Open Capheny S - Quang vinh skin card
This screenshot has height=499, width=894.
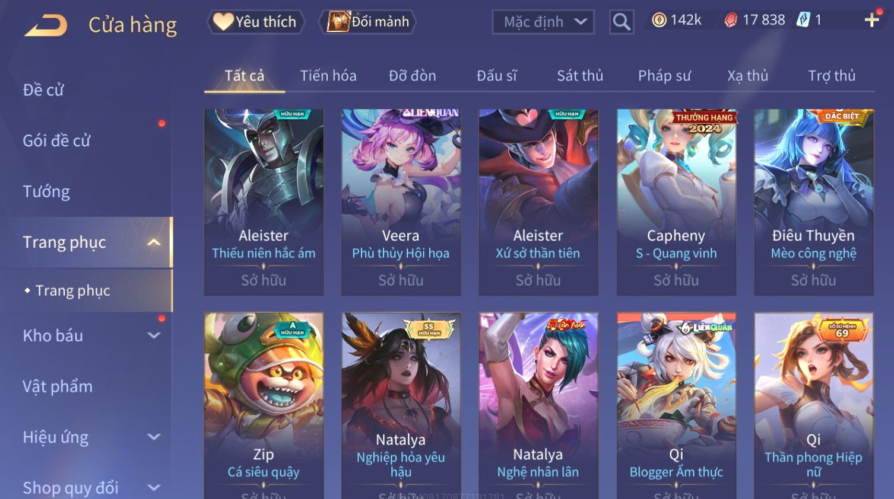pyautogui.click(x=676, y=202)
